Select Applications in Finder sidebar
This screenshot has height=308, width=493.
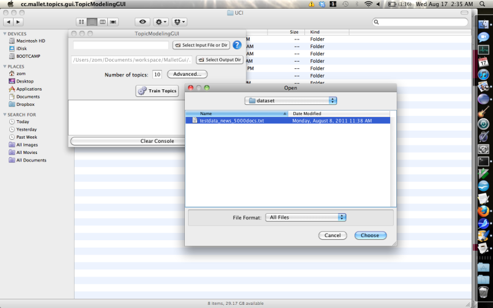pos(29,89)
